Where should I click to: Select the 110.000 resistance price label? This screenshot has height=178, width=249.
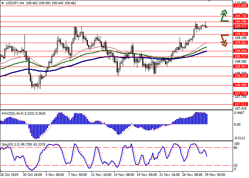tap(240, 6)
